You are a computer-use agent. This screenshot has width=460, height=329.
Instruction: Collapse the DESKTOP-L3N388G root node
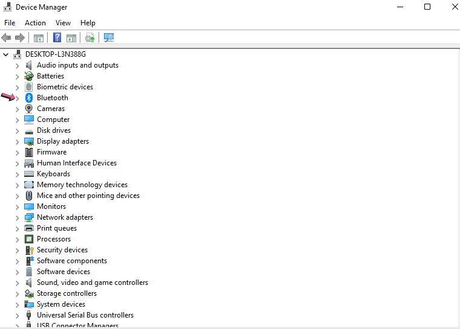[x=6, y=54]
